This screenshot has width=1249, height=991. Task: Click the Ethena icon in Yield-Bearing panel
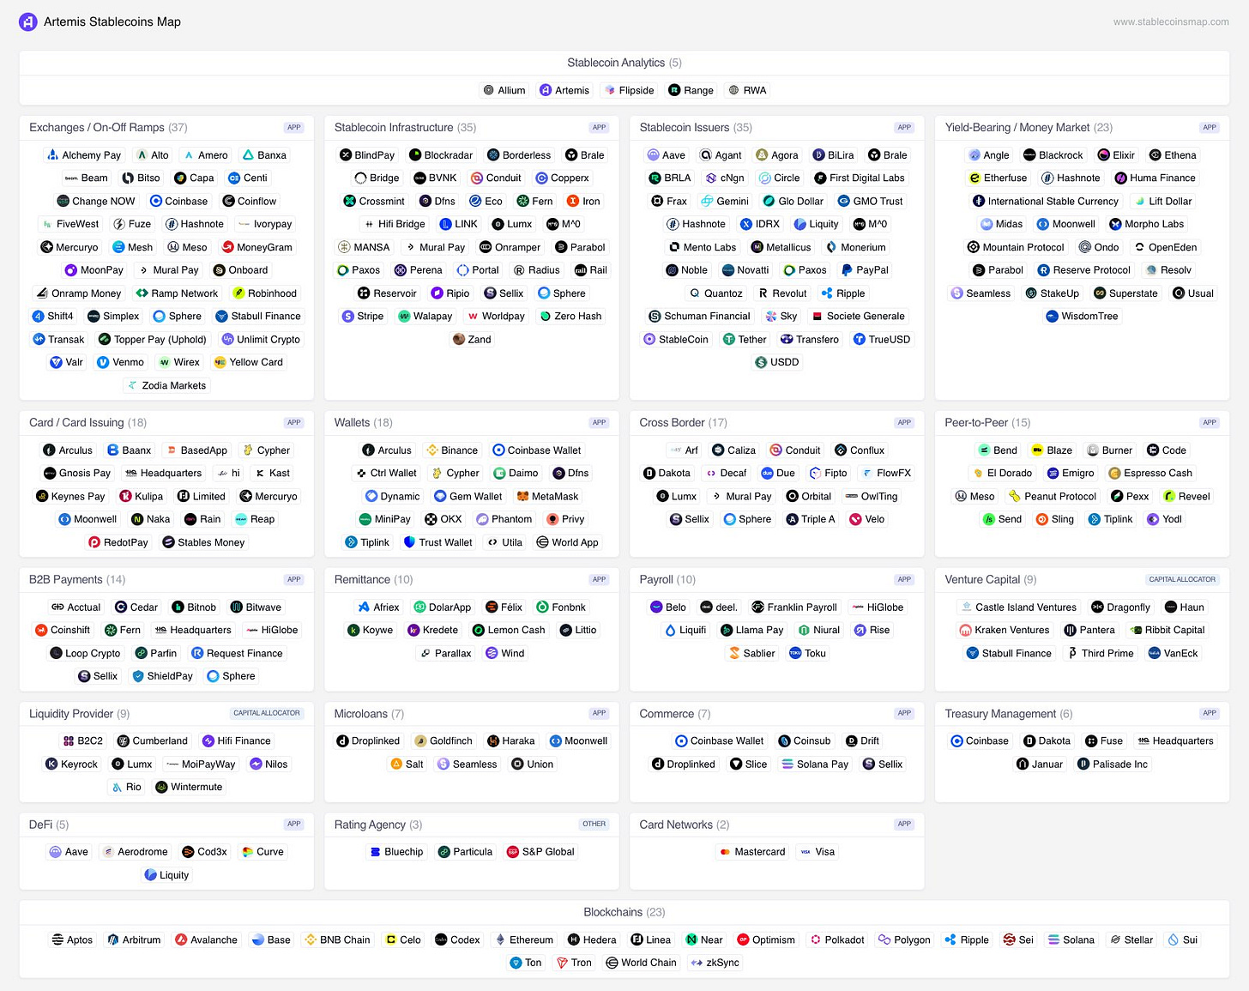tap(1155, 155)
